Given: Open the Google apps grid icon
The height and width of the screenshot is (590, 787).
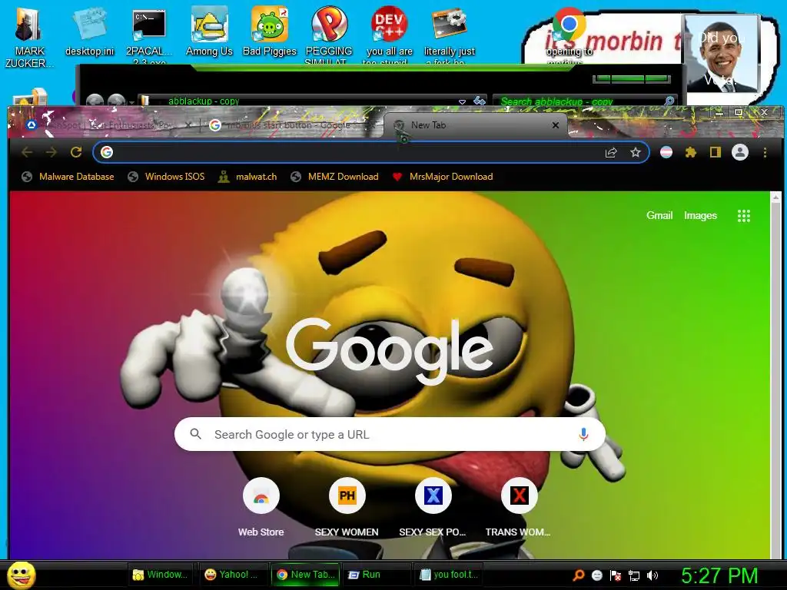Looking at the screenshot, I should (744, 216).
